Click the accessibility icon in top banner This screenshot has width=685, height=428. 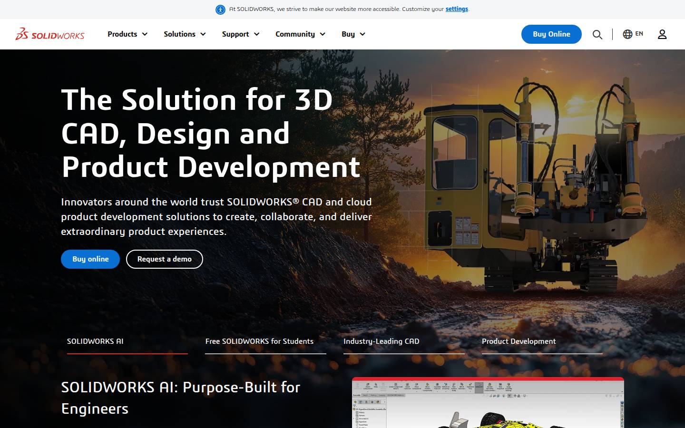220,10
